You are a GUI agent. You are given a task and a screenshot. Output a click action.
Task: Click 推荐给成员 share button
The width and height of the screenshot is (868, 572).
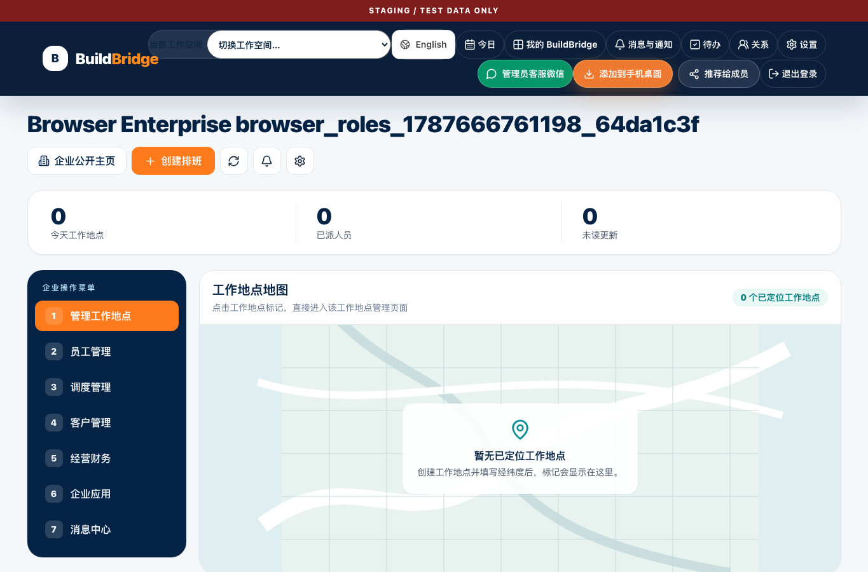[719, 74]
